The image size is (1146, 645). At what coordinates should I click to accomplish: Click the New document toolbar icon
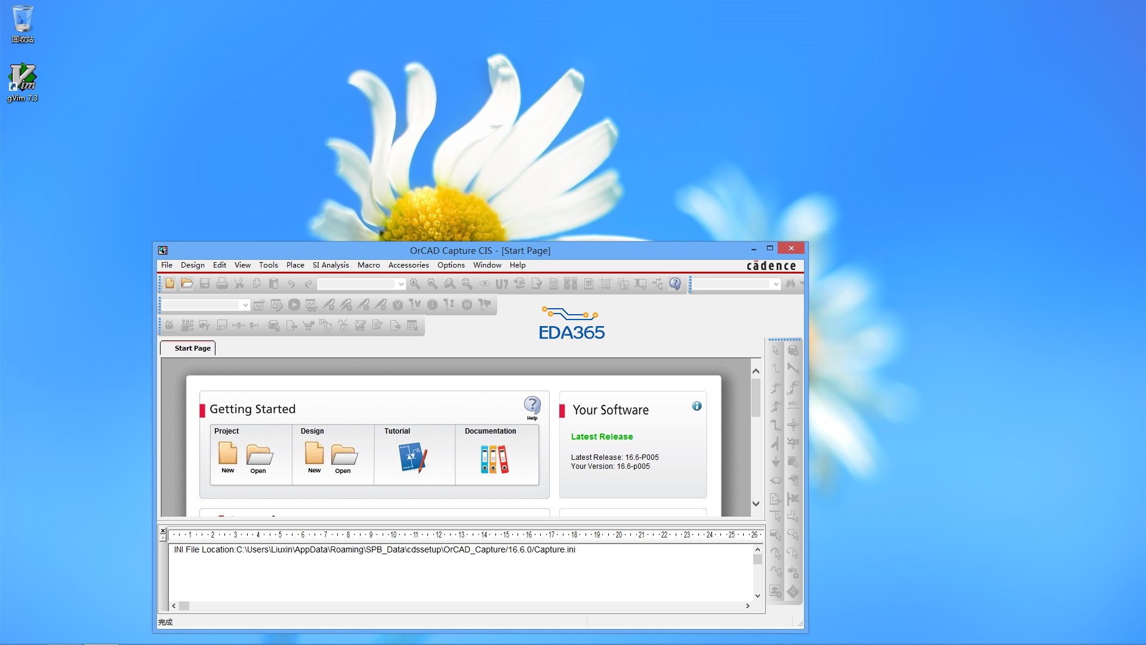[x=170, y=284]
